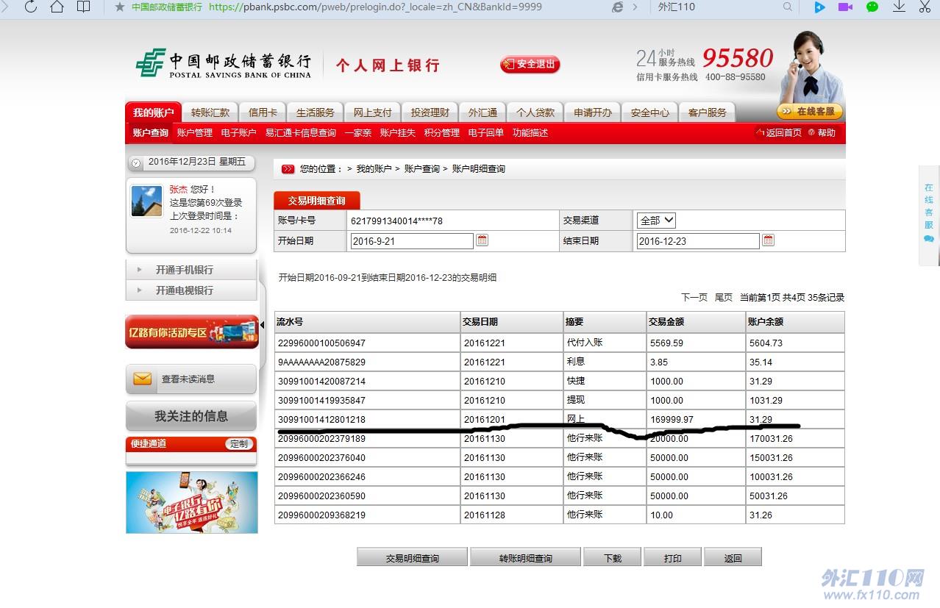Expand the 交易渠道 dropdown showing 全部
The width and height of the screenshot is (940, 608).
655,221
